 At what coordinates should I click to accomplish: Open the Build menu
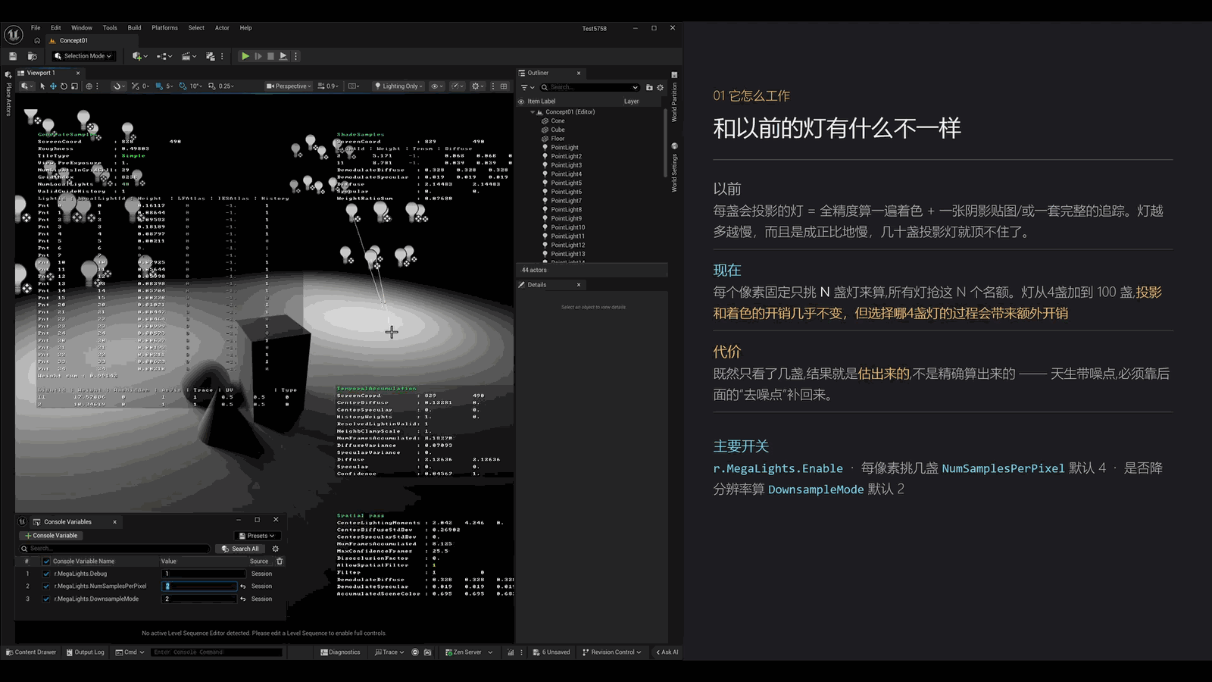tap(134, 28)
